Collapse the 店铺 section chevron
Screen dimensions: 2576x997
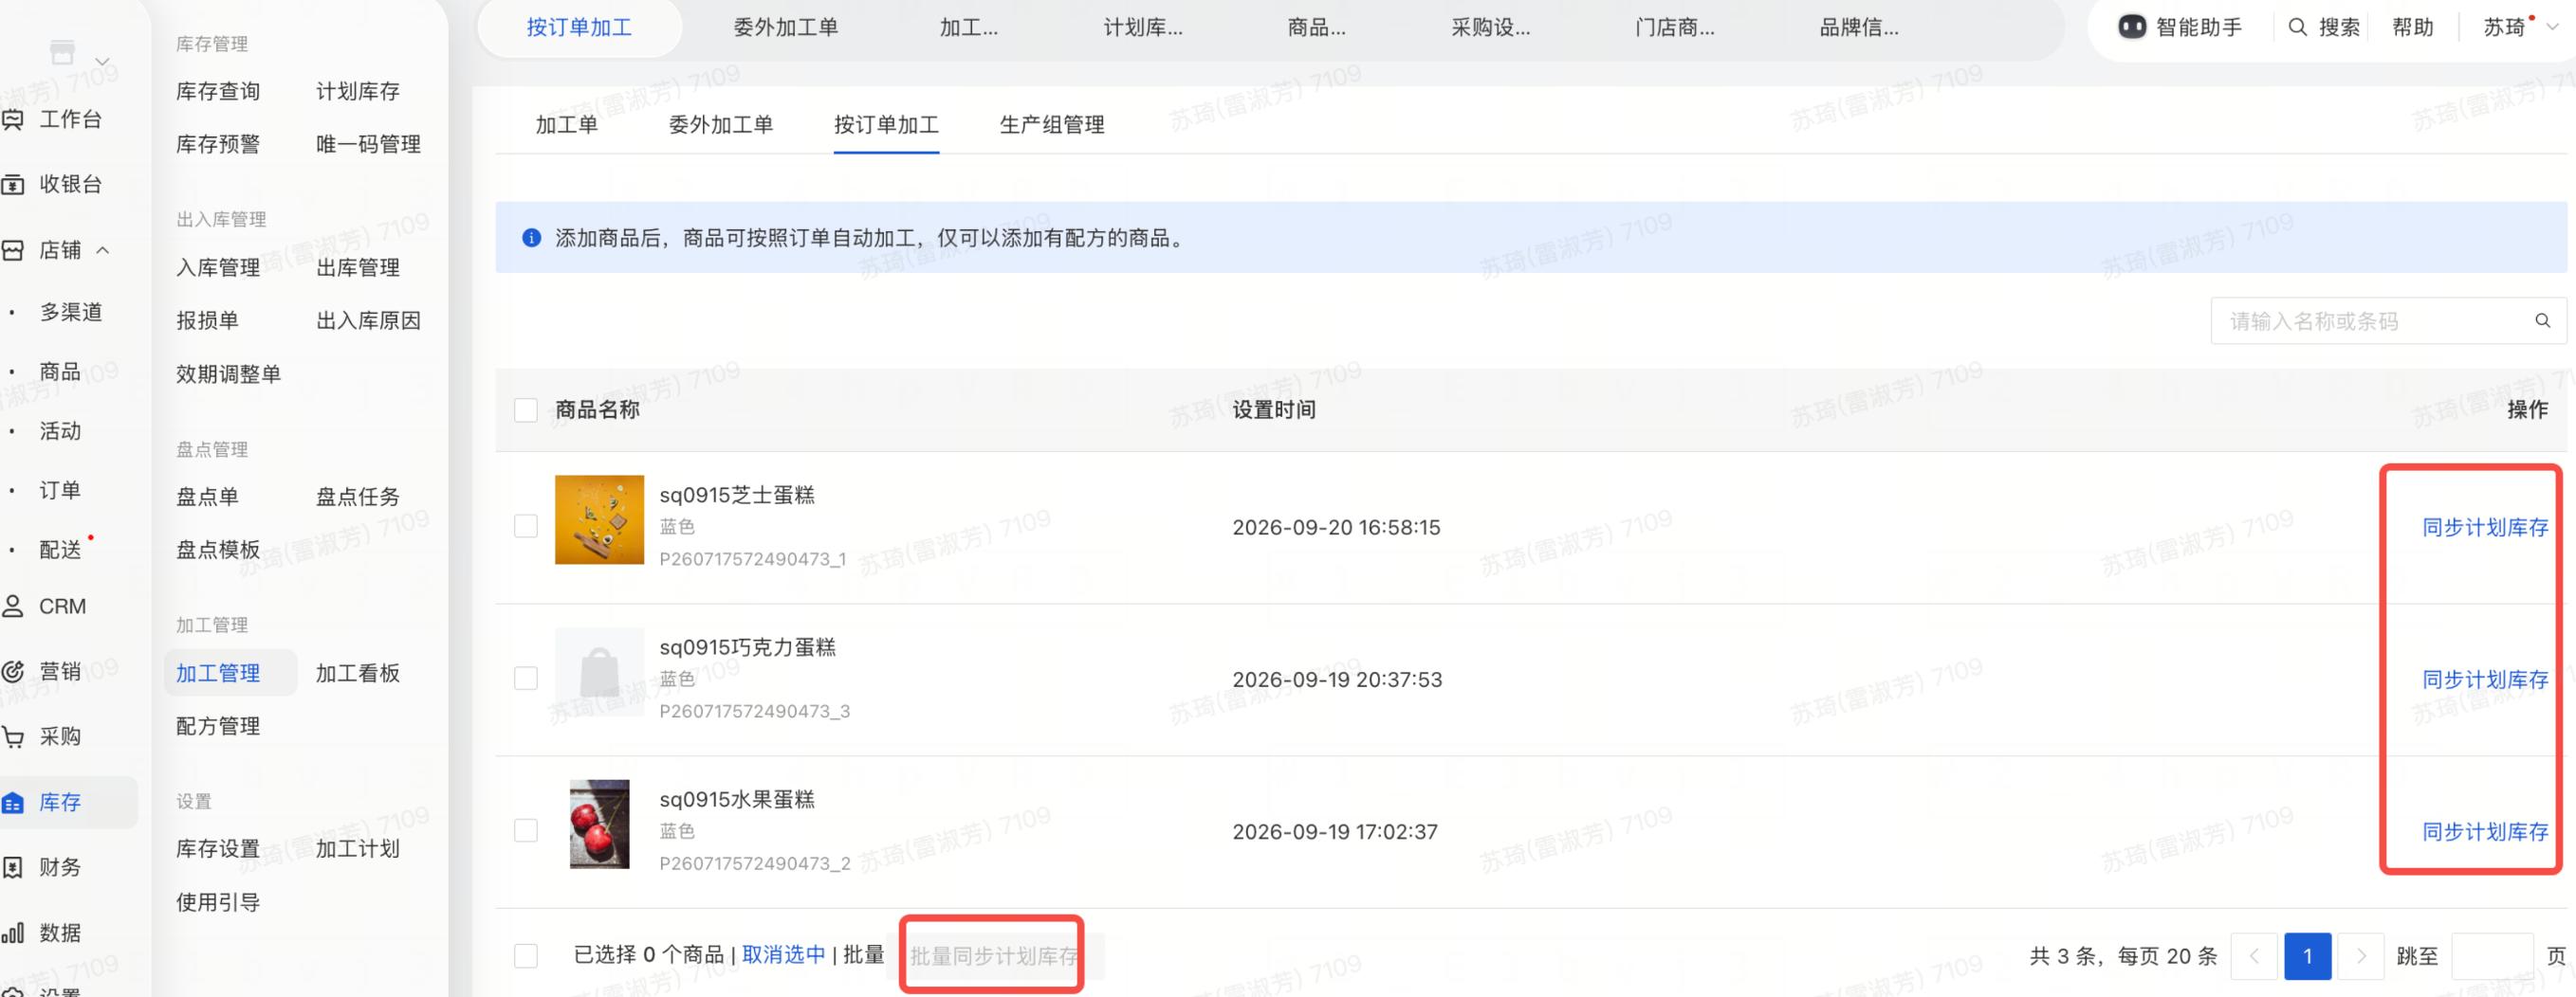(x=103, y=250)
